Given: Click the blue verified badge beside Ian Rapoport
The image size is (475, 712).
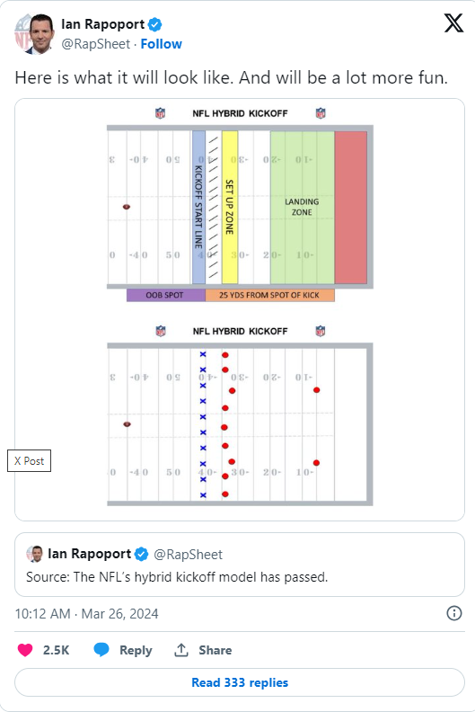Looking at the screenshot, I should 155,24.
